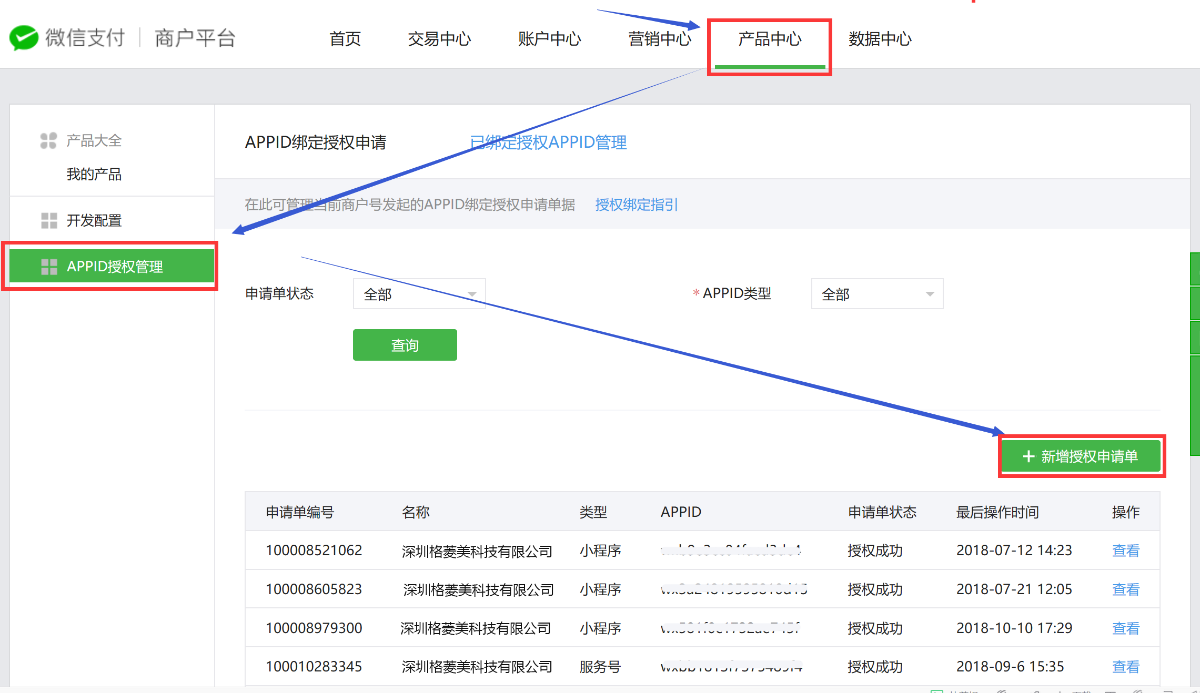Screen dimensions: 1200x693
Task: Click 查看 for application 100008979300
Action: click(x=1126, y=628)
